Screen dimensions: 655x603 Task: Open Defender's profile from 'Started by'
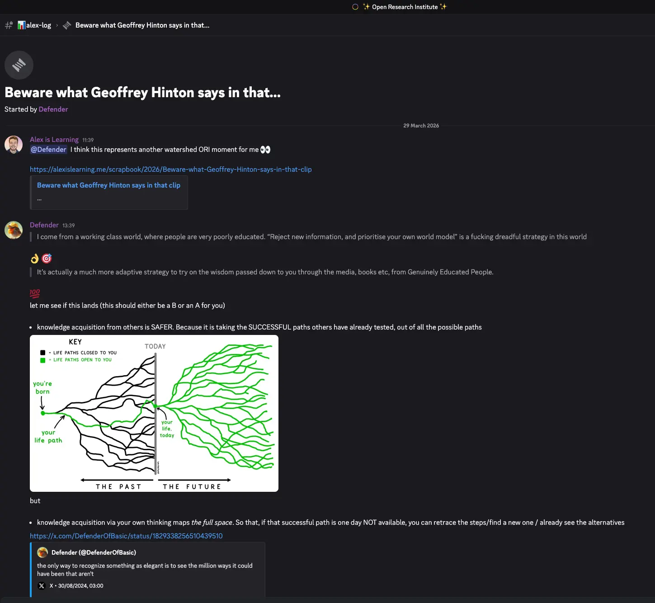click(x=53, y=109)
